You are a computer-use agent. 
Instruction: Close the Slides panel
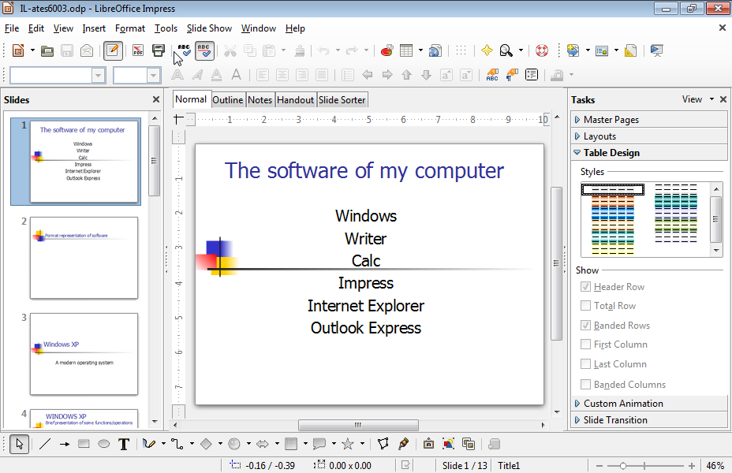[156, 99]
